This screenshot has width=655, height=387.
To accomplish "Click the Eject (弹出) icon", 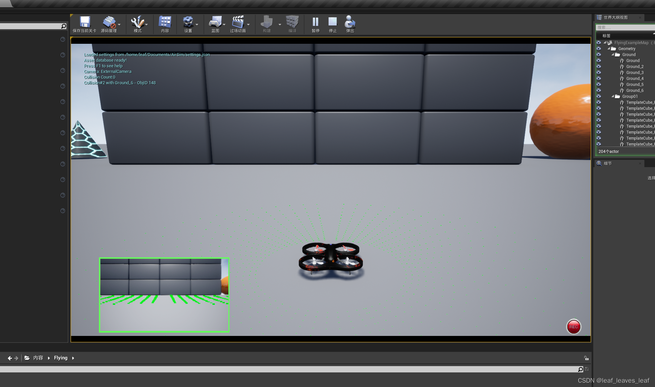I will pyautogui.click(x=350, y=23).
